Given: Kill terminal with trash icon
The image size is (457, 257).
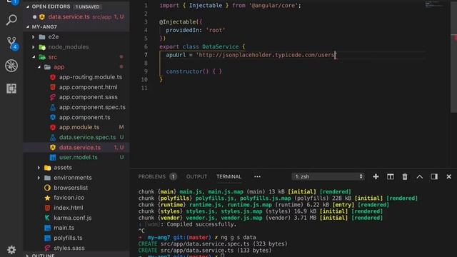Looking at the screenshot, I should [x=405, y=176].
